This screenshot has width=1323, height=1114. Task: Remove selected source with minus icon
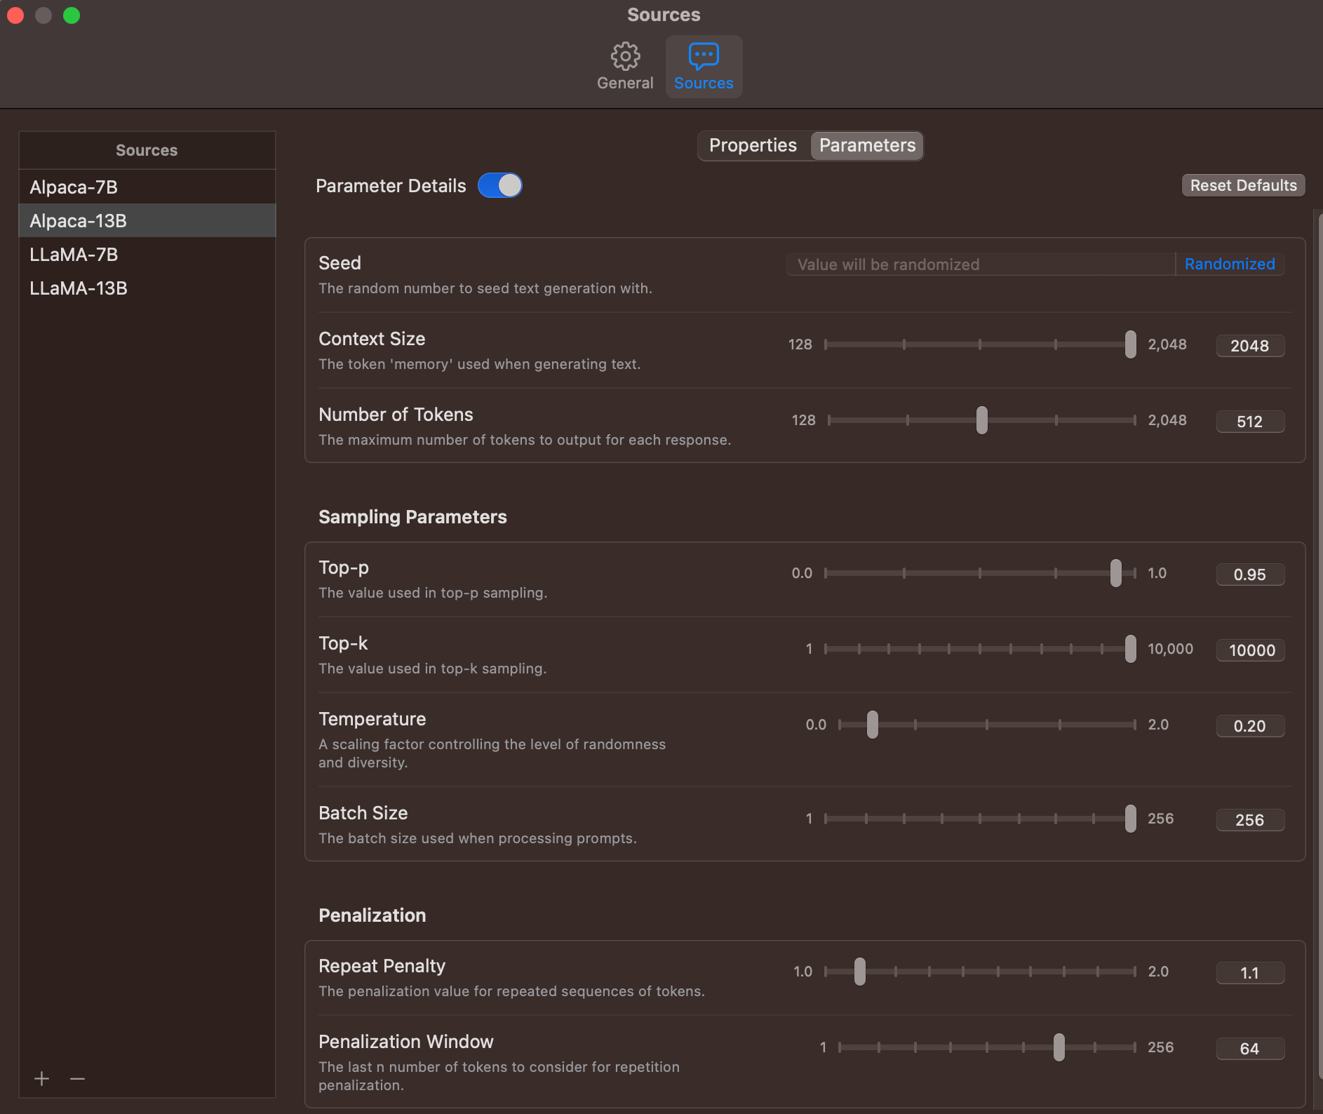click(x=78, y=1078)
